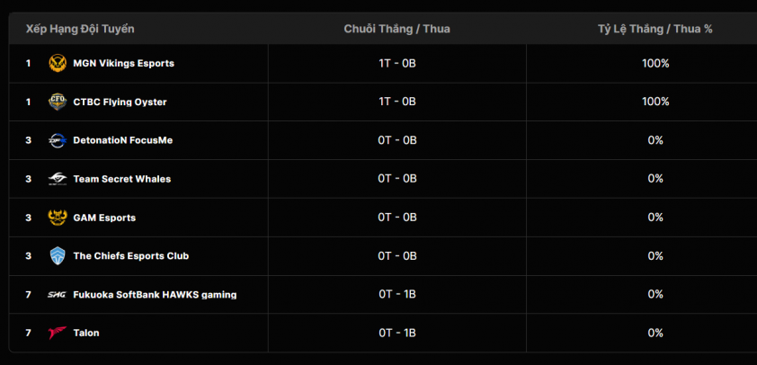Viewport: 757px width, 365px height.
Task: Click the DetonatioN FocusMe logo
Action: (x=58, y=140)
